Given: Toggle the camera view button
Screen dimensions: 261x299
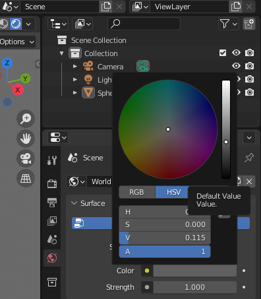Looking at the screenshot, I should 26,158.
